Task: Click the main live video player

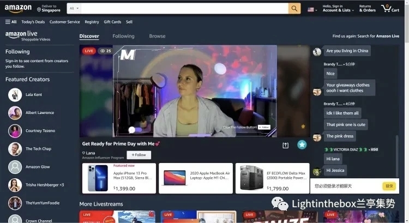Action: [195, 91]
